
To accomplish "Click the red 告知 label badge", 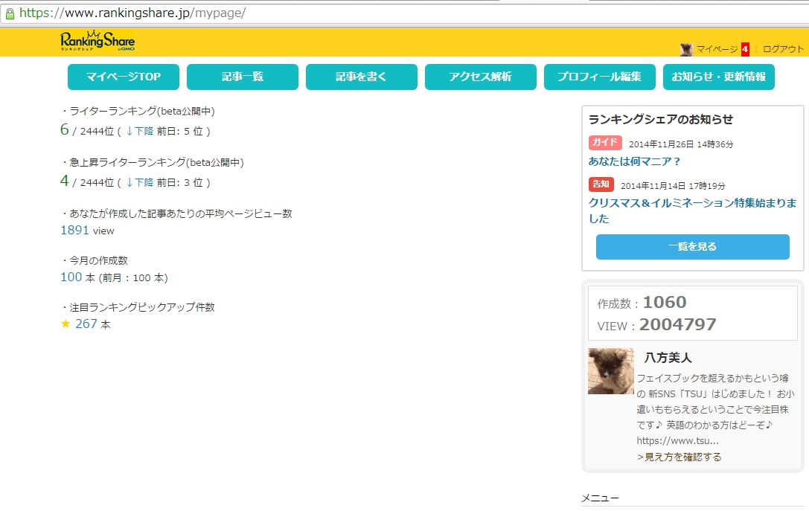I will pyautogui.click(x=601, y=184).
